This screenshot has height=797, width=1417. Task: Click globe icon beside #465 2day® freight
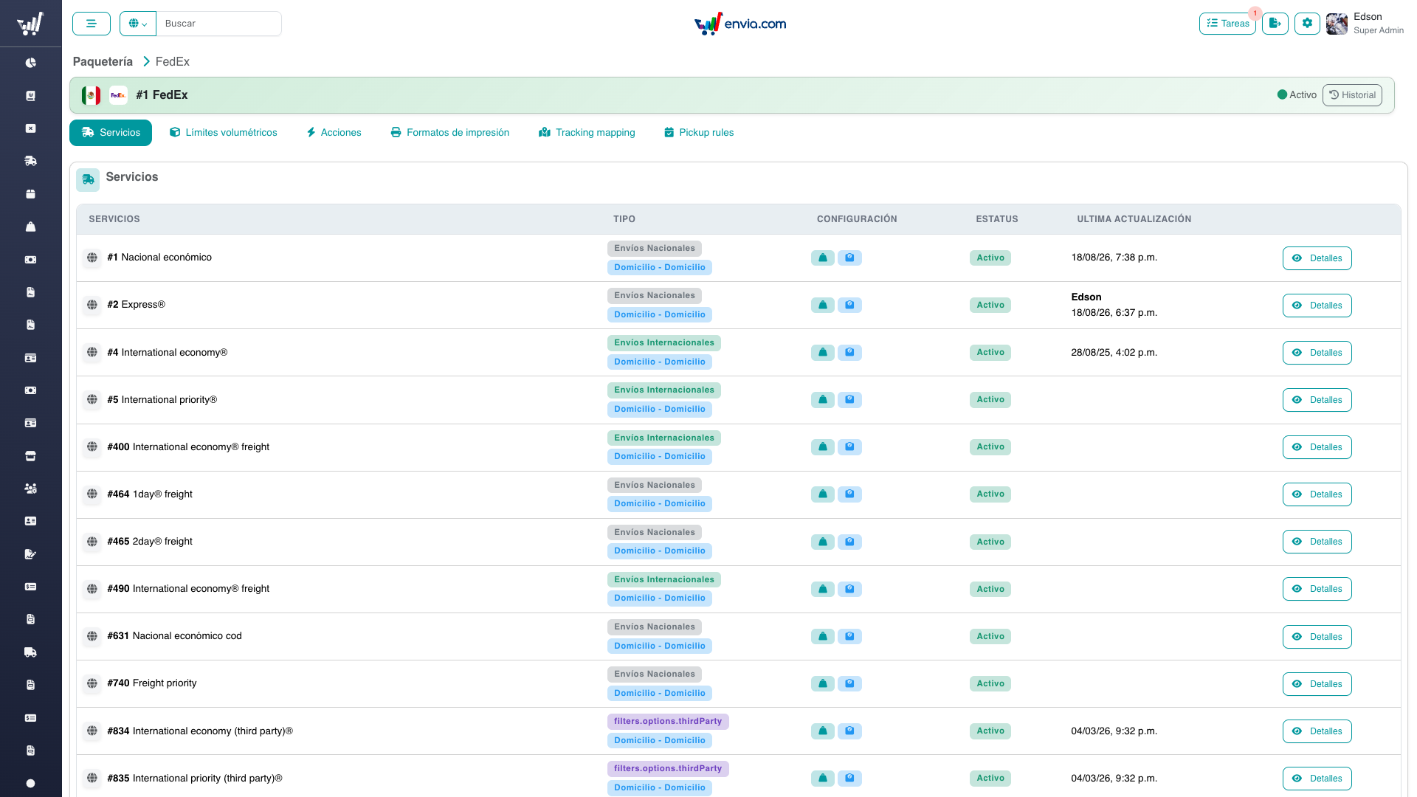(x=92, y=542)
